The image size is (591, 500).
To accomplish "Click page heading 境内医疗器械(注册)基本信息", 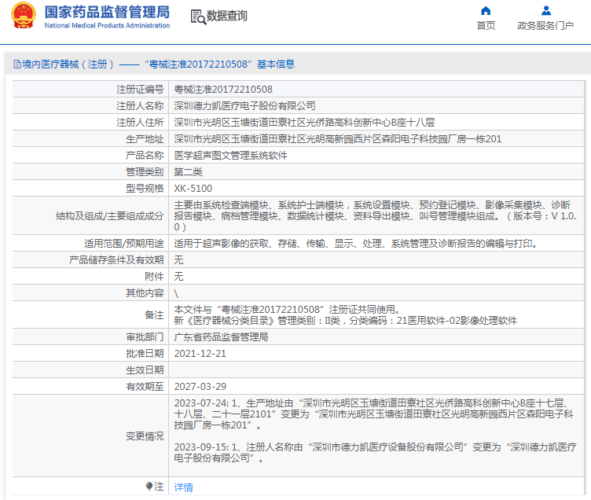I will point(158,64).
